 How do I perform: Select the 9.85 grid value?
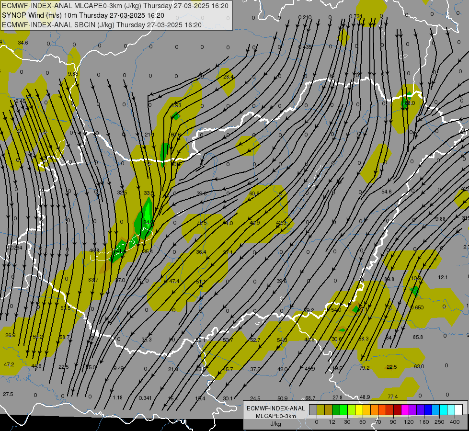(73, 74)
